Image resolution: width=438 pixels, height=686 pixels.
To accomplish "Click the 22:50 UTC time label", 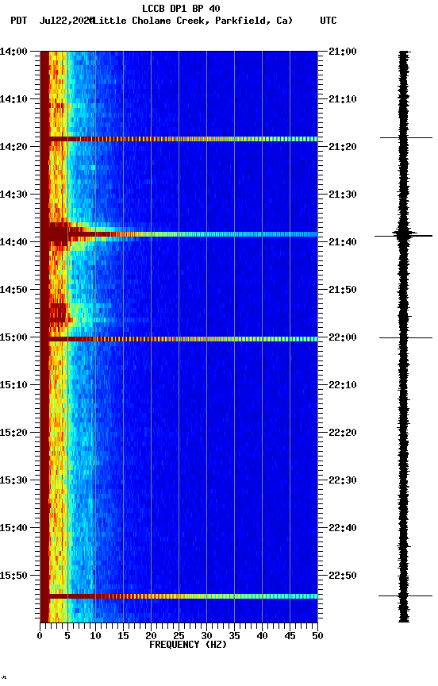I will pyautogui.click(x=343, y=576).
